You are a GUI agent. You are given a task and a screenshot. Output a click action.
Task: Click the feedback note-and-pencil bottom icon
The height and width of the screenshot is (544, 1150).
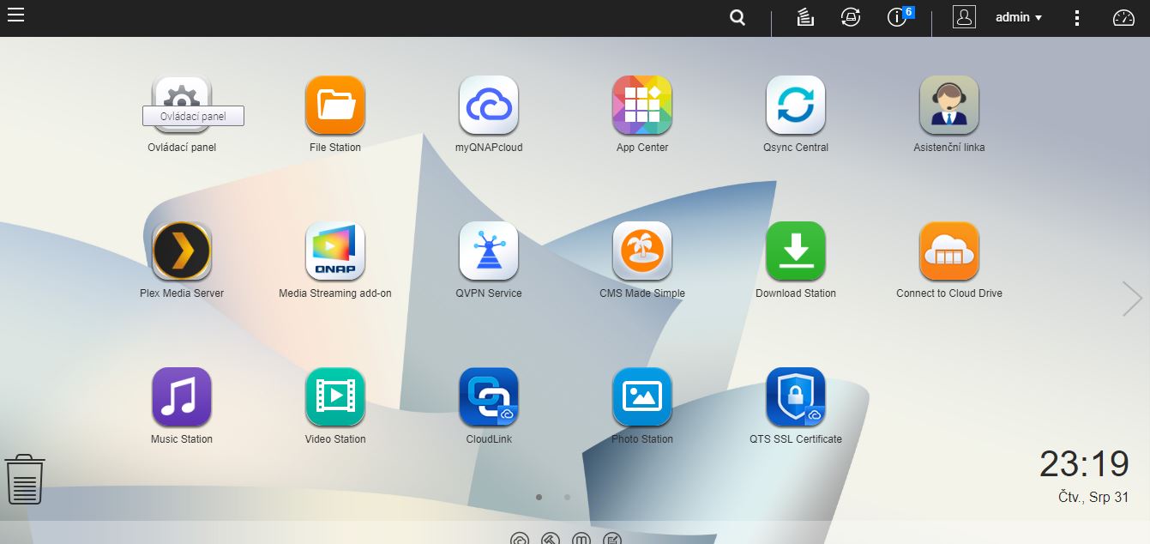coord(612,538)
